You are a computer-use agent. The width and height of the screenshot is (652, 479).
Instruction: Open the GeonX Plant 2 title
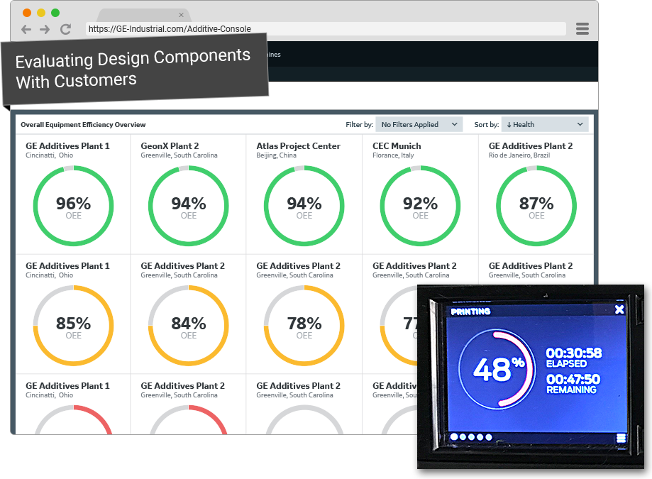[x=170, y=146]
